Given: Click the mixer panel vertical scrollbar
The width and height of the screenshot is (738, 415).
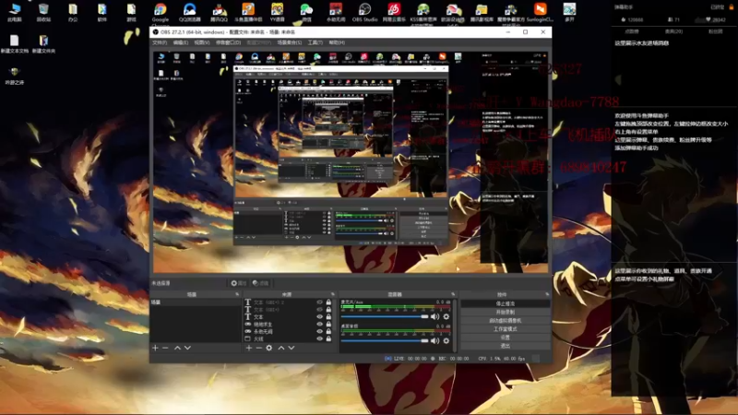Looking at the screenshot, I should pos(455,325).
